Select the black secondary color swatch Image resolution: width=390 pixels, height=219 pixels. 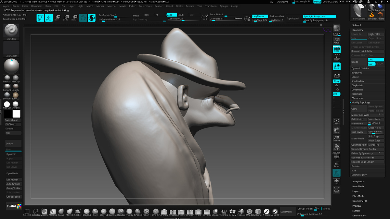click(x=7, y=114)
